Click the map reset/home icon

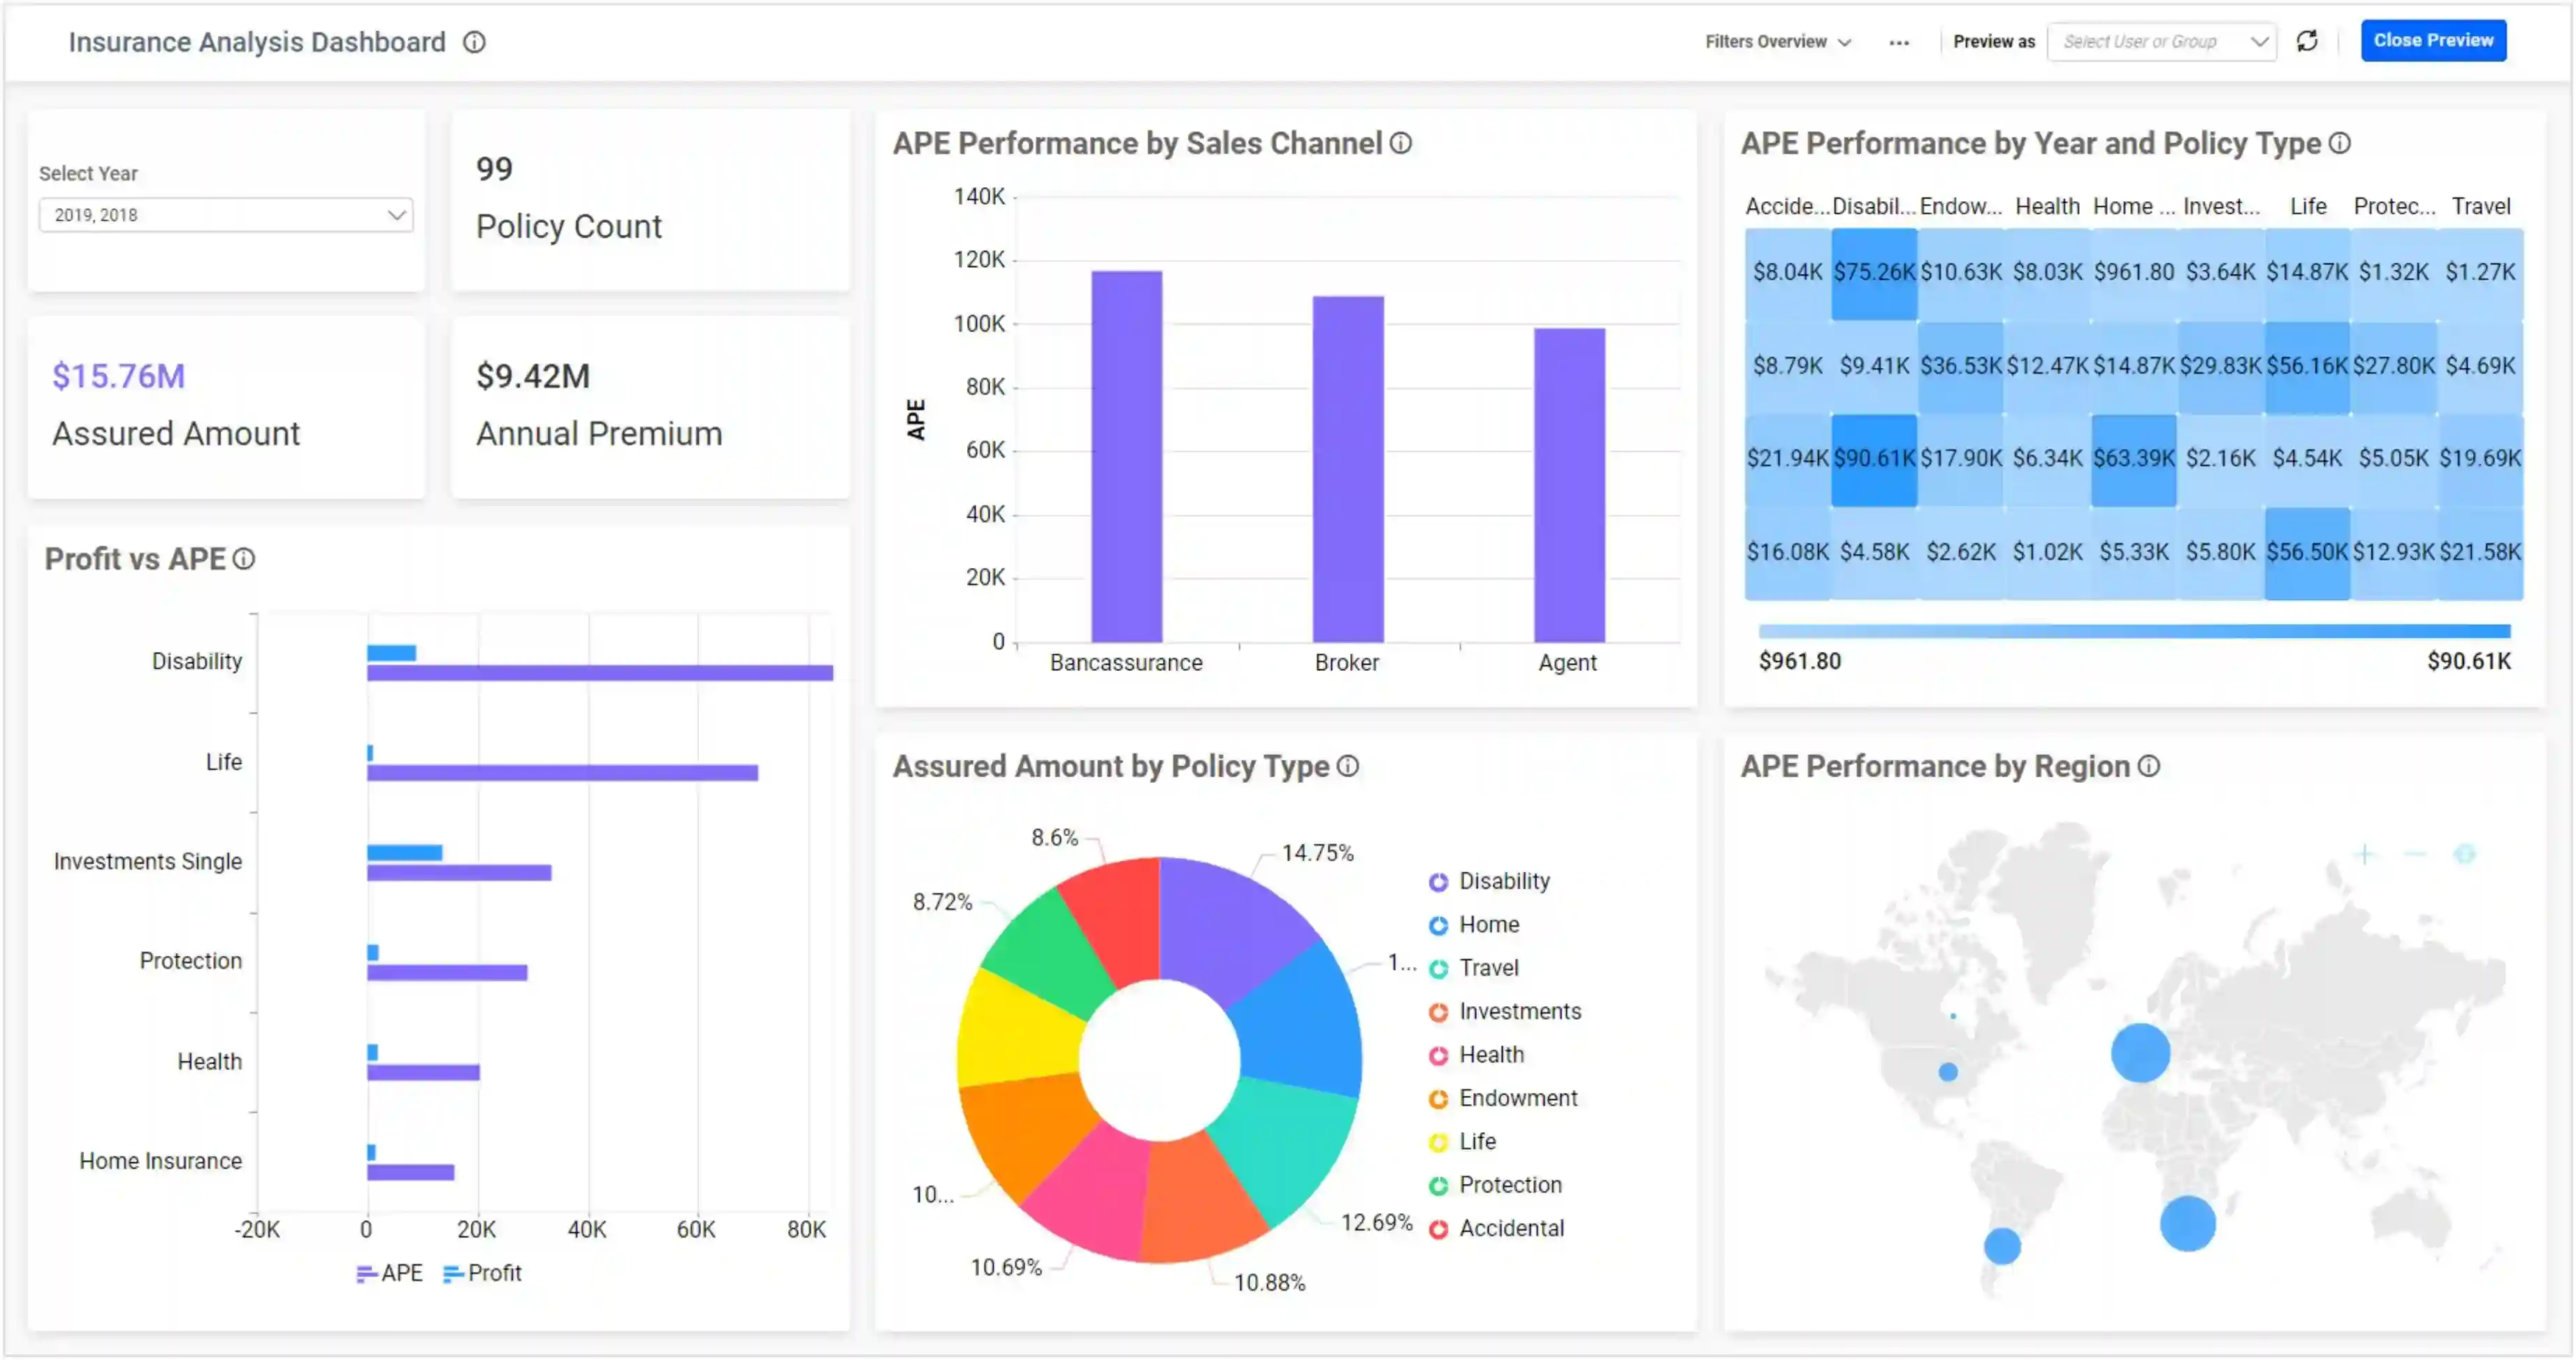click(x=2465, y=854)
